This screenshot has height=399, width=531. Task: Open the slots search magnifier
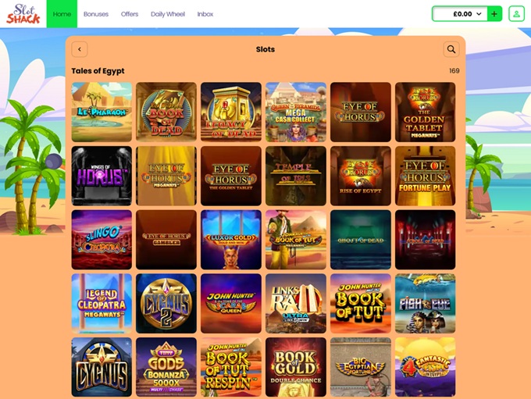point(451,49)
